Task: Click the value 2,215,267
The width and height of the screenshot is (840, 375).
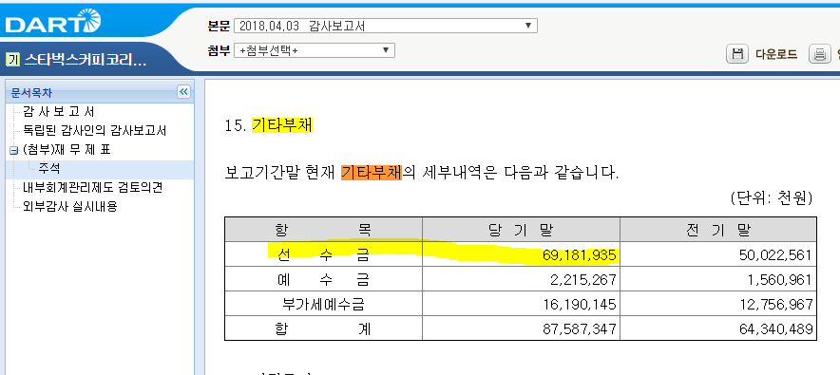Action: coord(583,280)
